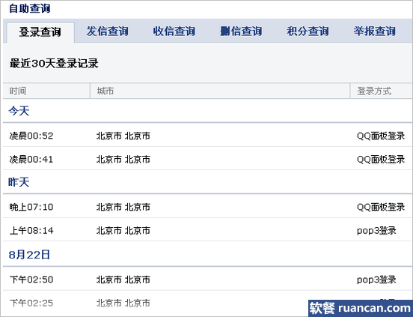
Task: Click the 时间 column header
Action: [18, 91]
